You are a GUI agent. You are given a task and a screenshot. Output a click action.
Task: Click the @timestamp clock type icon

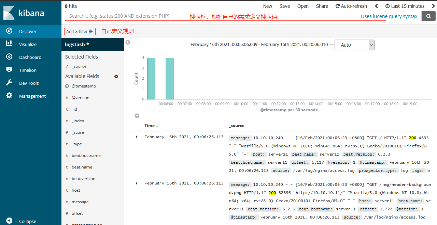click(67, 86)
